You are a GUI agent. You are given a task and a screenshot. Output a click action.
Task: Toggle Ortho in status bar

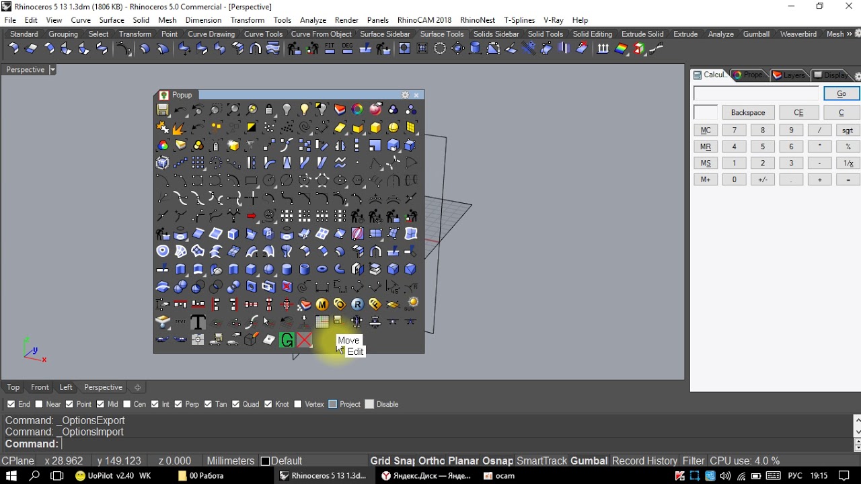tap(432, 461)
